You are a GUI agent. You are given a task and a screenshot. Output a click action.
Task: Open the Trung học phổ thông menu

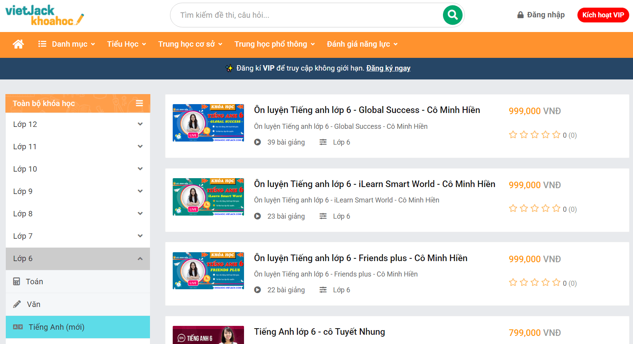pos(275,44)
